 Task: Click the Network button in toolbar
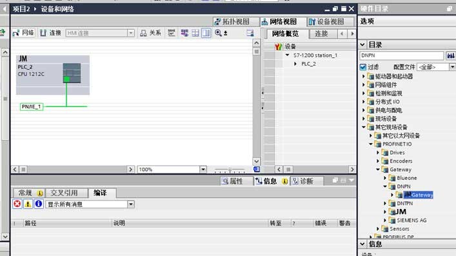(24, 33)
